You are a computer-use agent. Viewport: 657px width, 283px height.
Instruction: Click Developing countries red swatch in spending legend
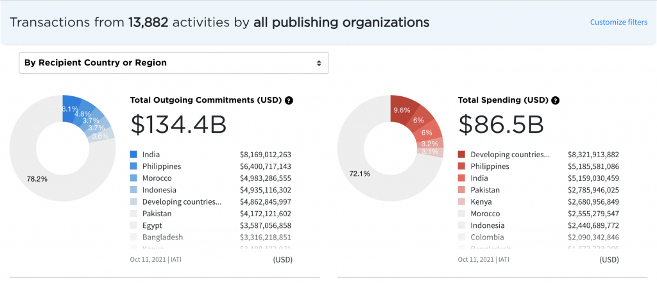(x=461, y=155)
